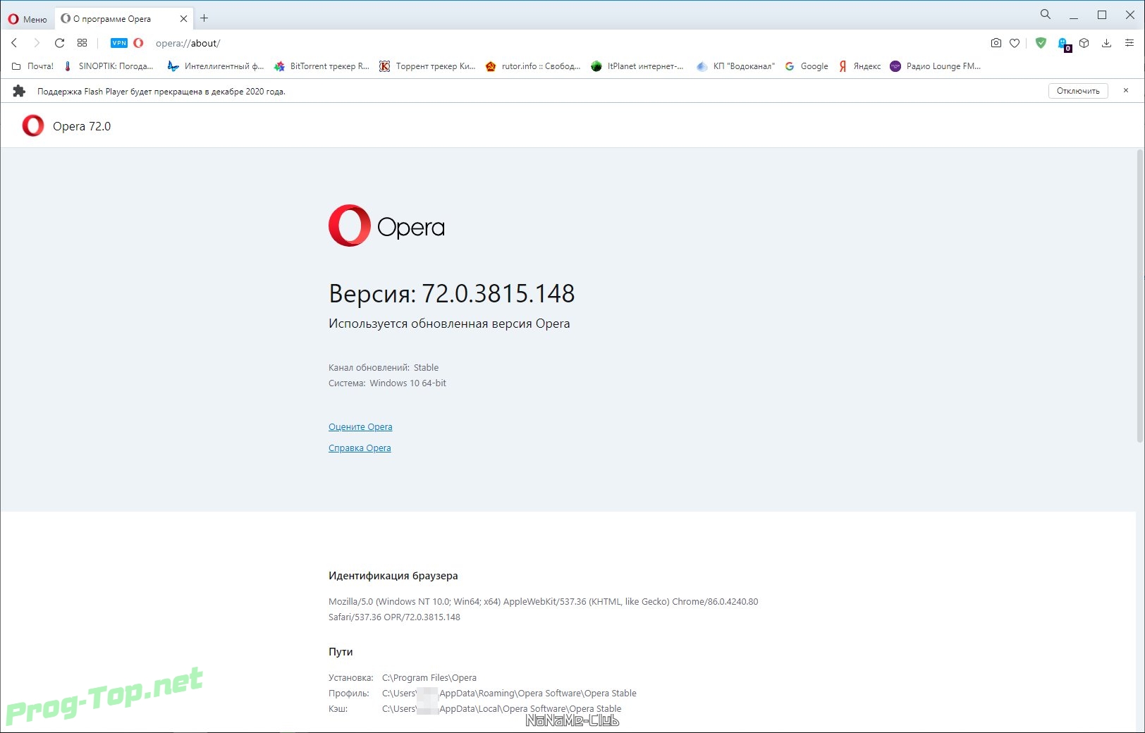Click the install path C:\Program Files\Opera
The image size is (1145, 733).
(x=429, y=677)
